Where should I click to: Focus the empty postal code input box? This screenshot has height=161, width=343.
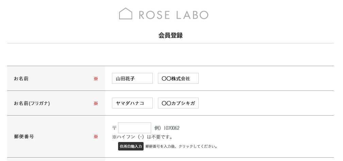point(134,128)
